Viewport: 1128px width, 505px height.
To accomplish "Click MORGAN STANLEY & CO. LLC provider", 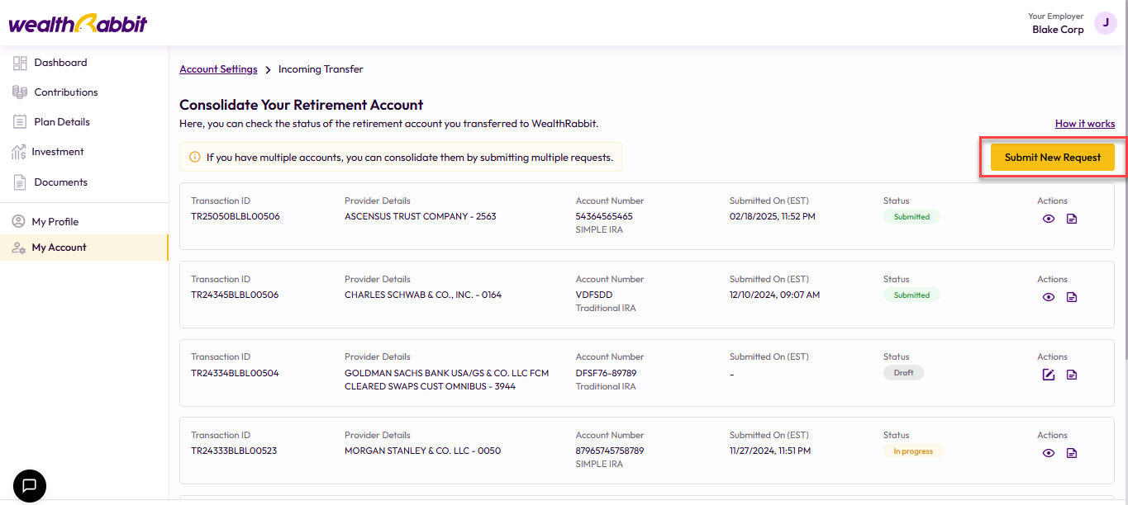I will 422,451.
